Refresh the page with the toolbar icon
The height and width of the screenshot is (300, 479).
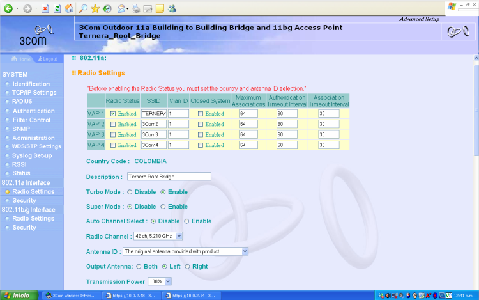tap(57, 8)
